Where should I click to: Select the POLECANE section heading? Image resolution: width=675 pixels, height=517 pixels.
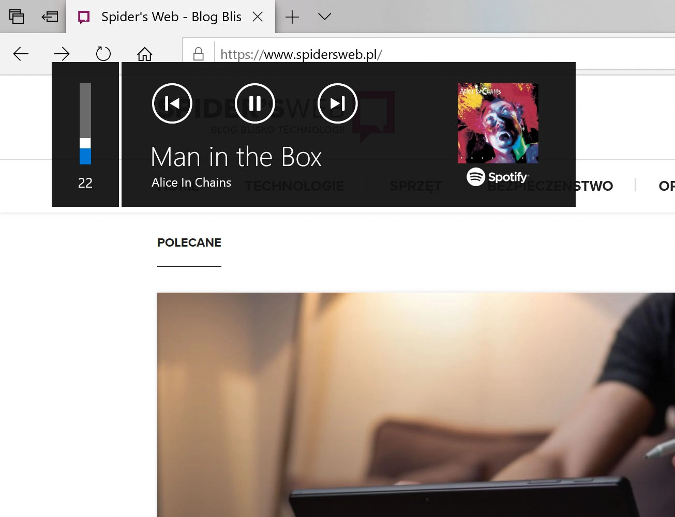(x=189, y=242)
